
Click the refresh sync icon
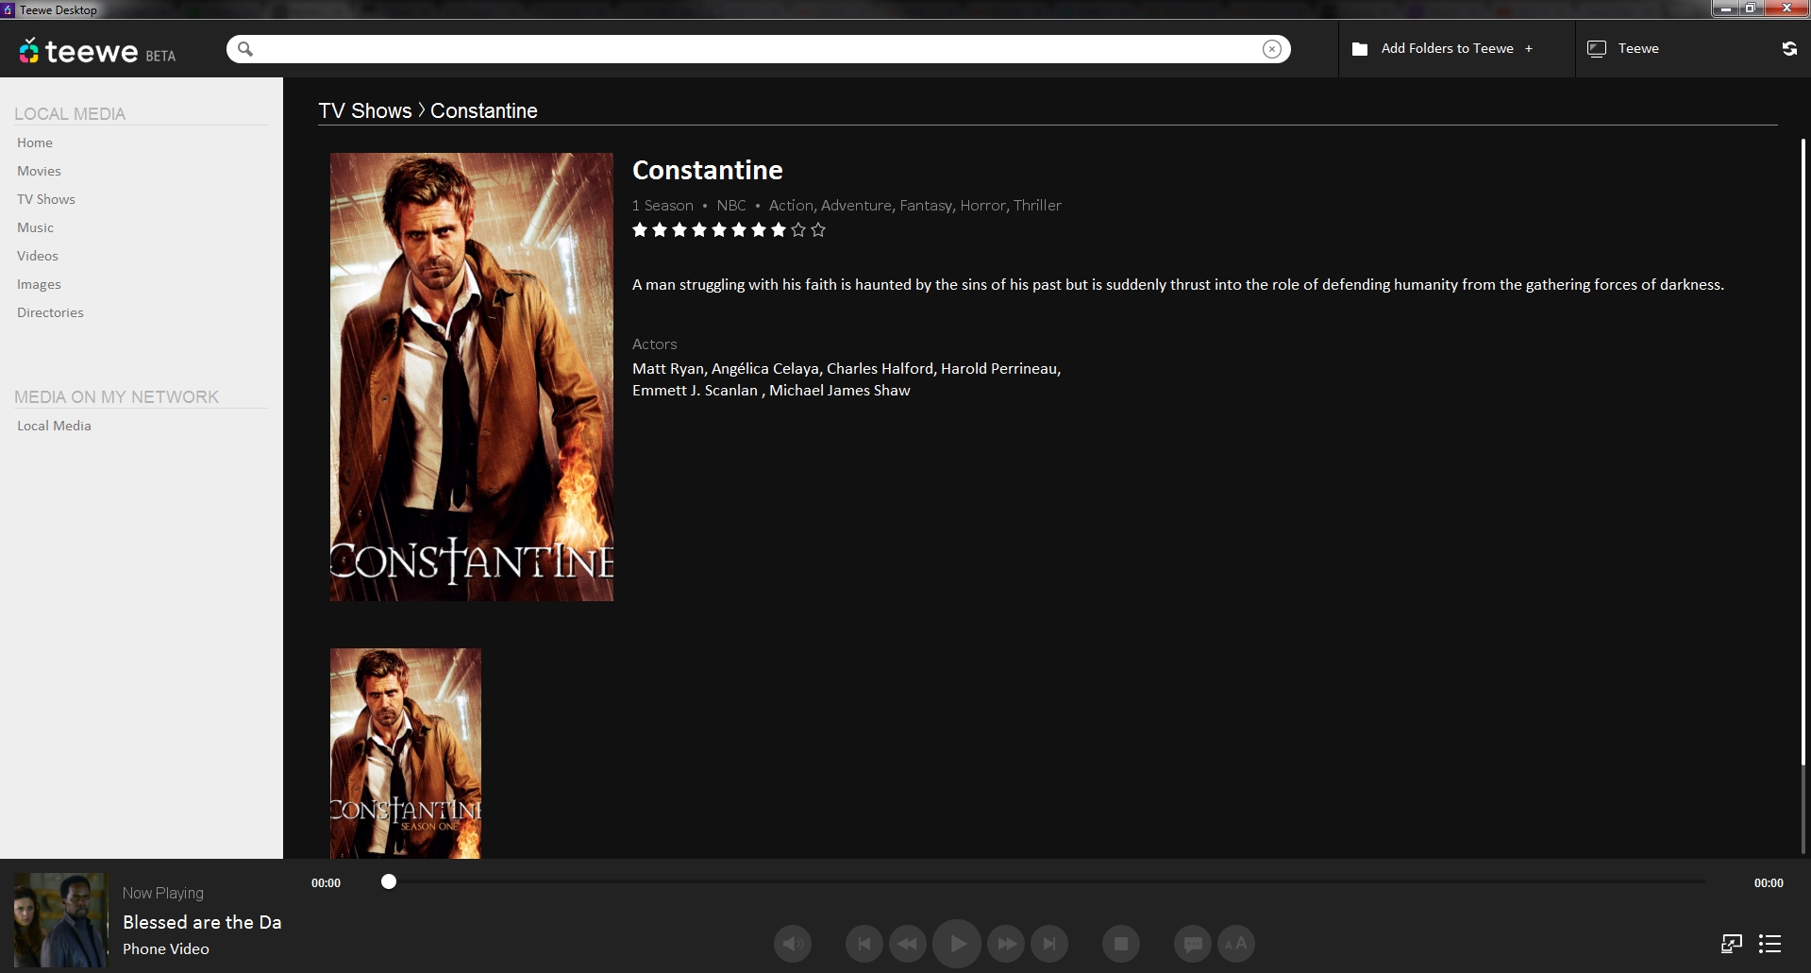coord(1789,48)
